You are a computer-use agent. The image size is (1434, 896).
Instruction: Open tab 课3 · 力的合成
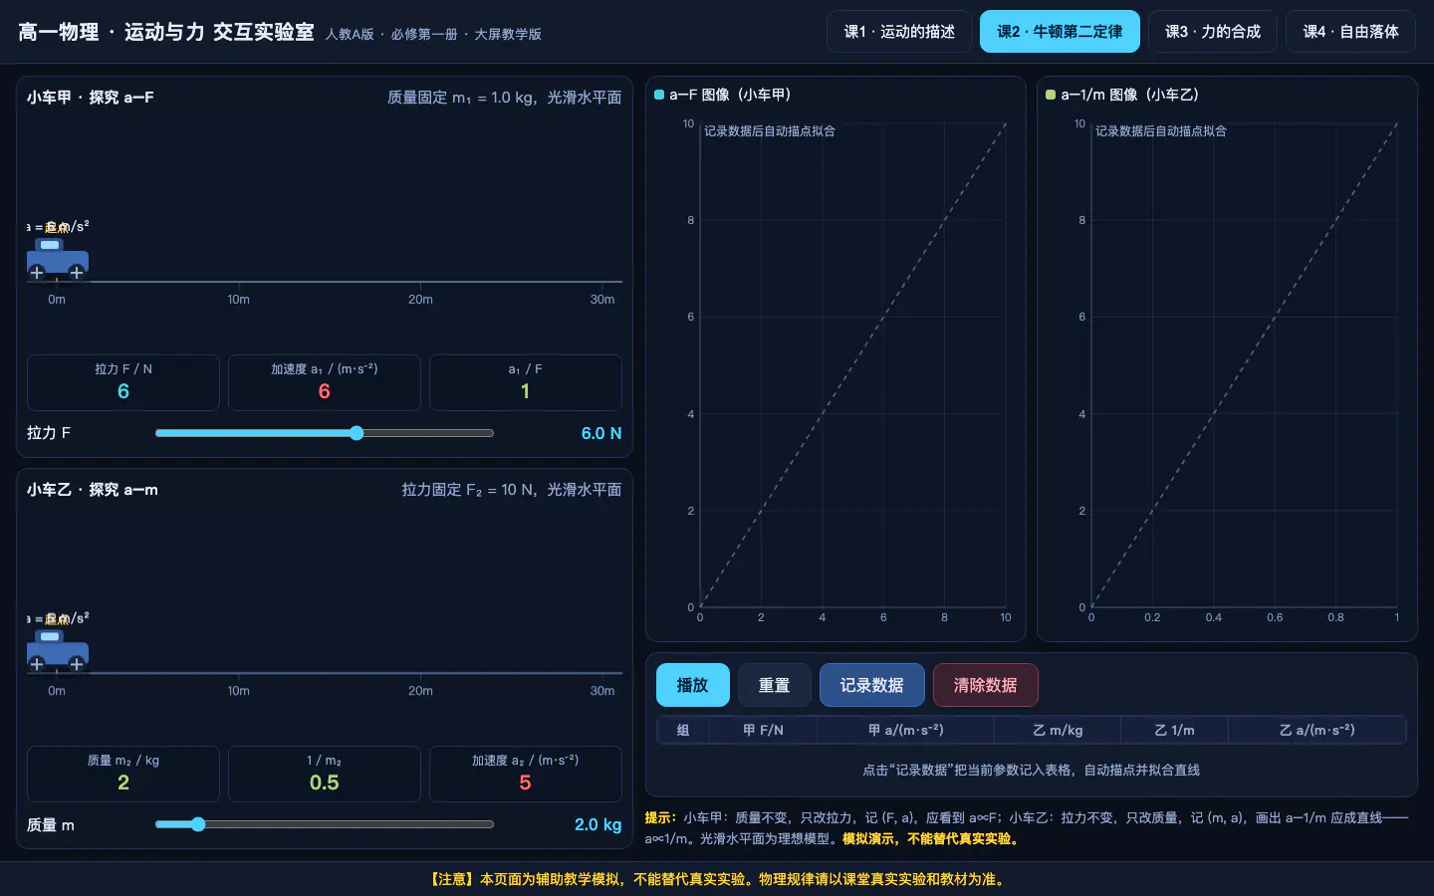[x=1213, y=32]
